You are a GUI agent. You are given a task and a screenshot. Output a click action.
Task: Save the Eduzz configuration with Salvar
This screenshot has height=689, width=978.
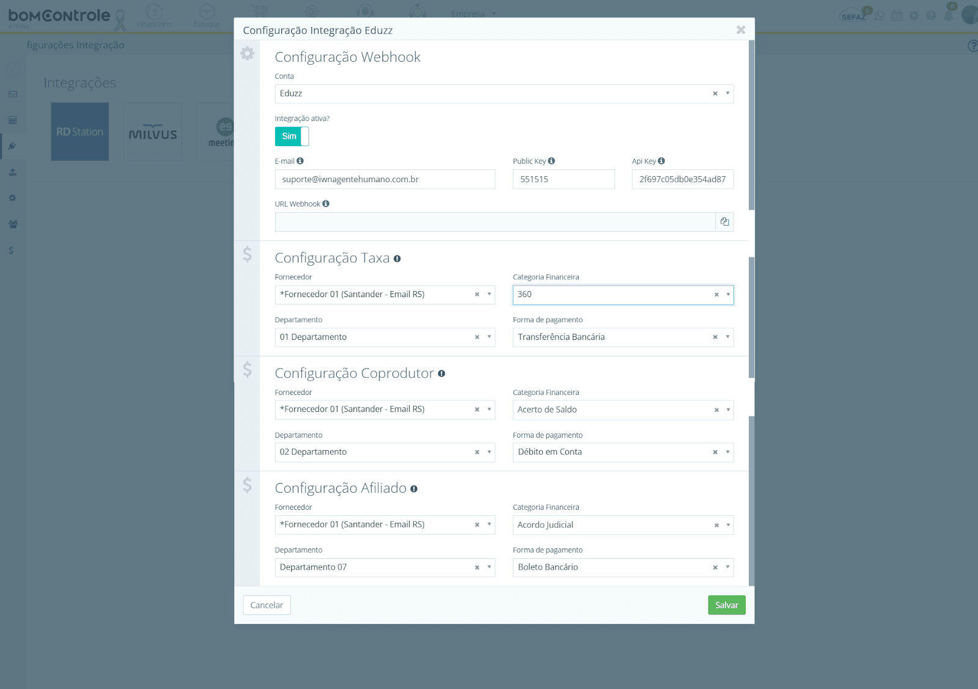(x=727, y=605)
